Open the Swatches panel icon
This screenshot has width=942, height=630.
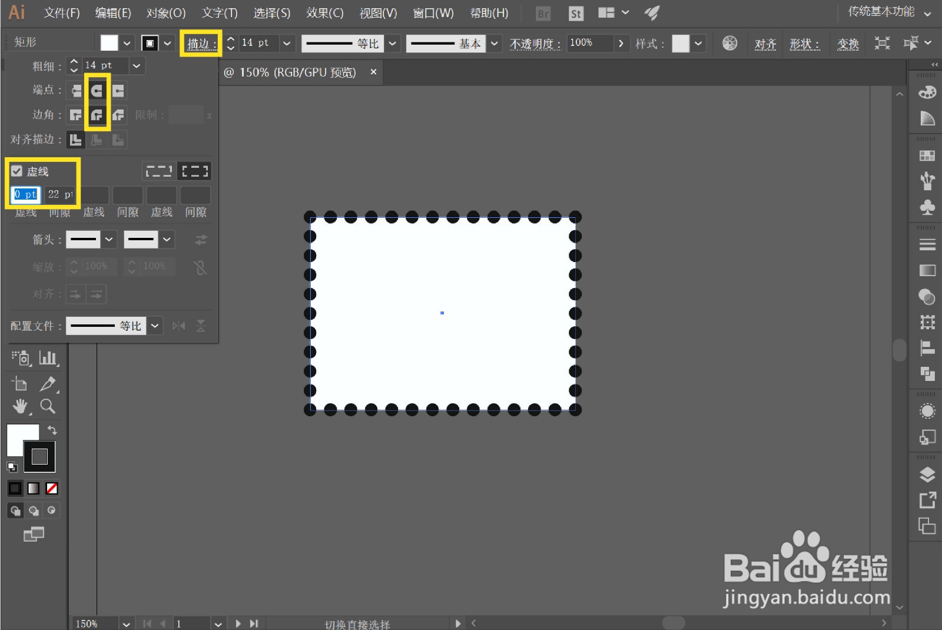point(927,155)
